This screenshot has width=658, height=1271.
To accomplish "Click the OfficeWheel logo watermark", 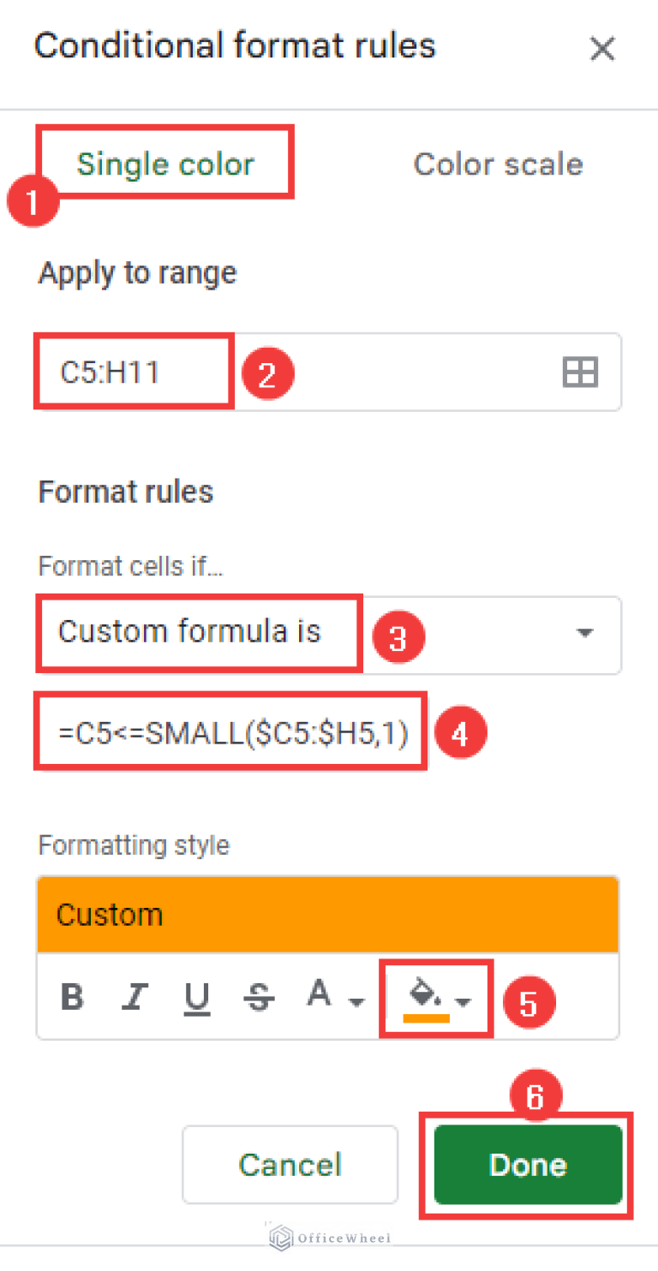I will point(331,1238).
